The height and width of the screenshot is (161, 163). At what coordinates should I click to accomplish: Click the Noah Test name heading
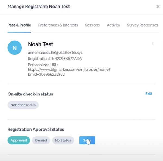(41, 44)
